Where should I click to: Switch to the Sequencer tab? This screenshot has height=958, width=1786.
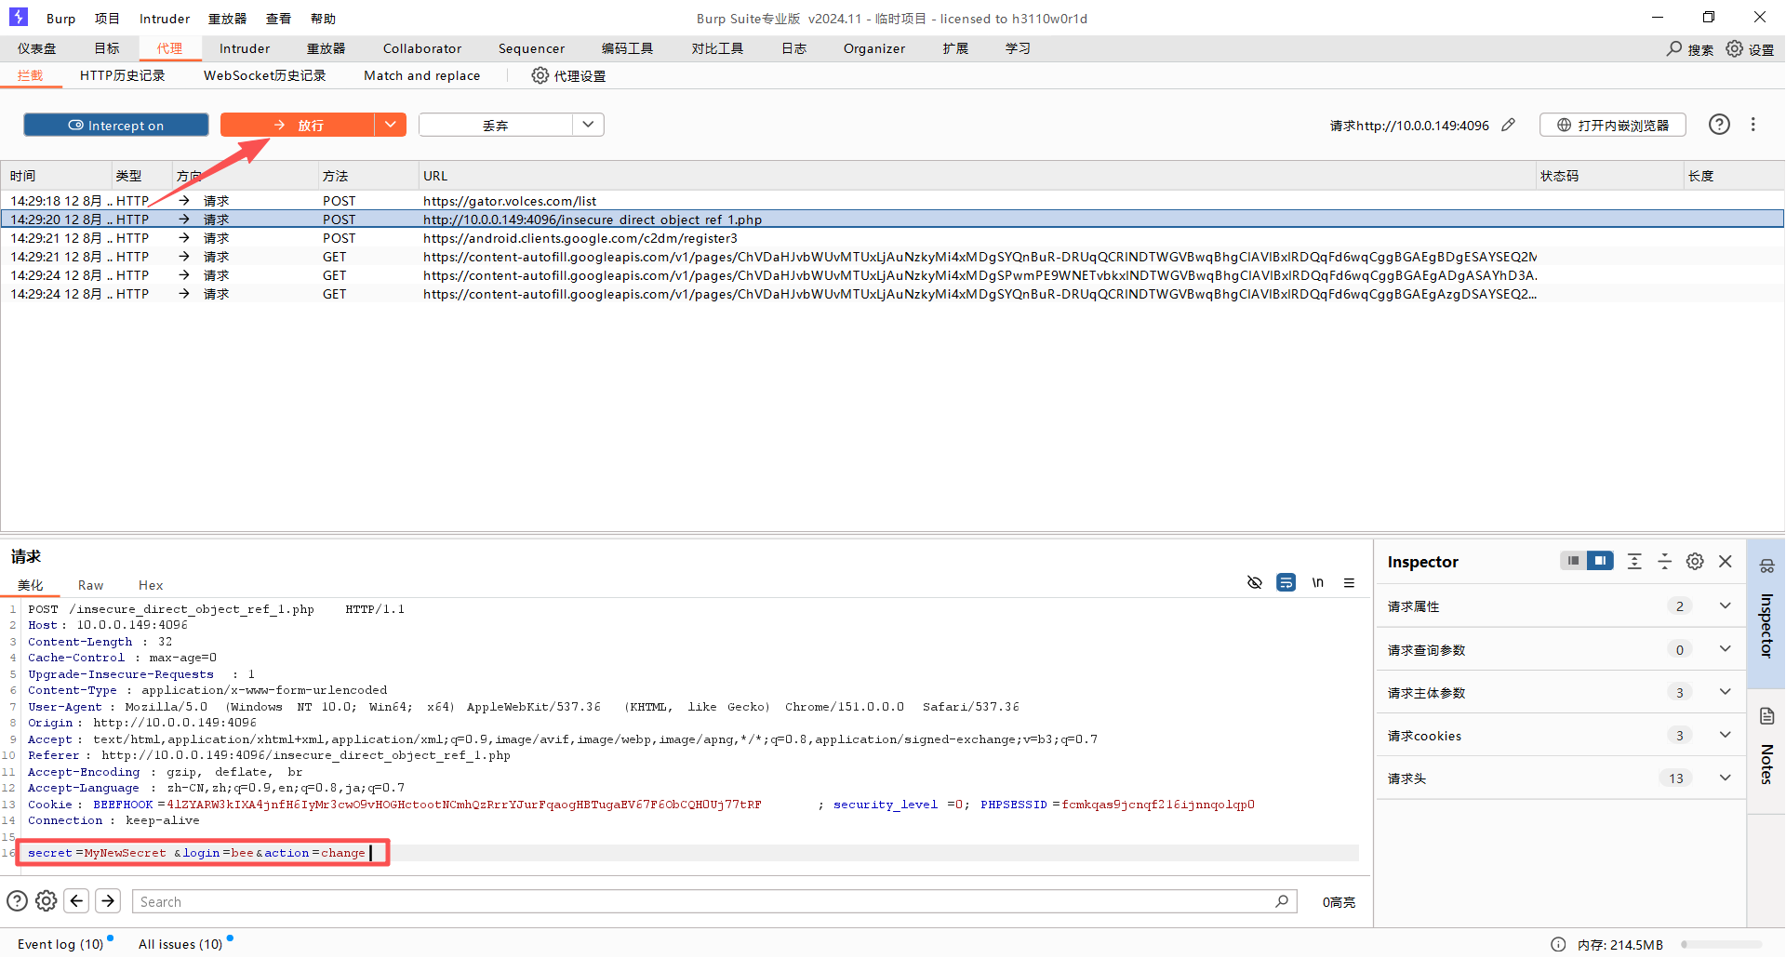pyautogui.click(x=531, y=48)
